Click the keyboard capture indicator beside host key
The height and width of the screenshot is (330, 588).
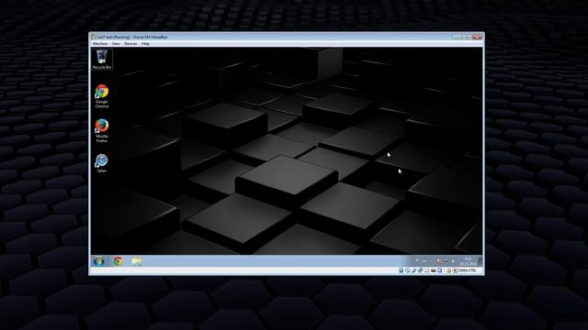[x=455, y=270]
